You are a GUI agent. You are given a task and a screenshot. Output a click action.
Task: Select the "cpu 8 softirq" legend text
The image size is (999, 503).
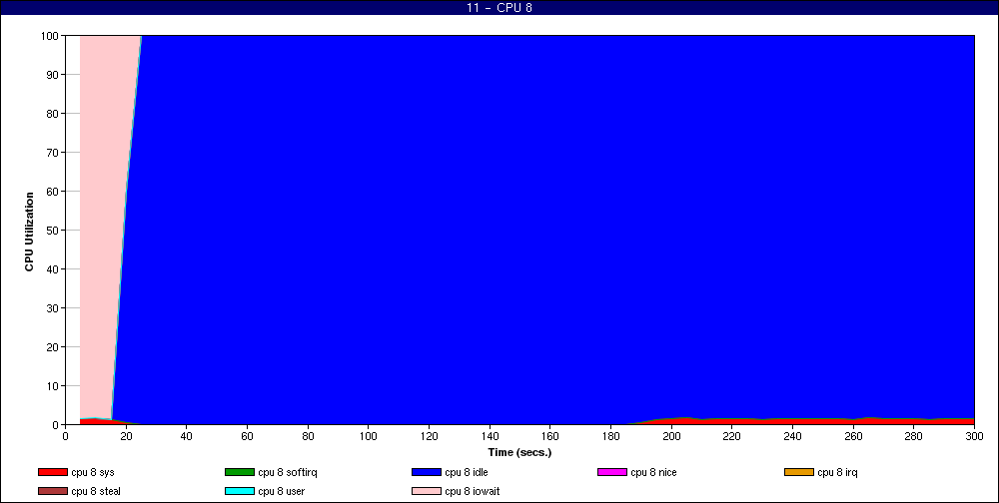click(289, 472)
